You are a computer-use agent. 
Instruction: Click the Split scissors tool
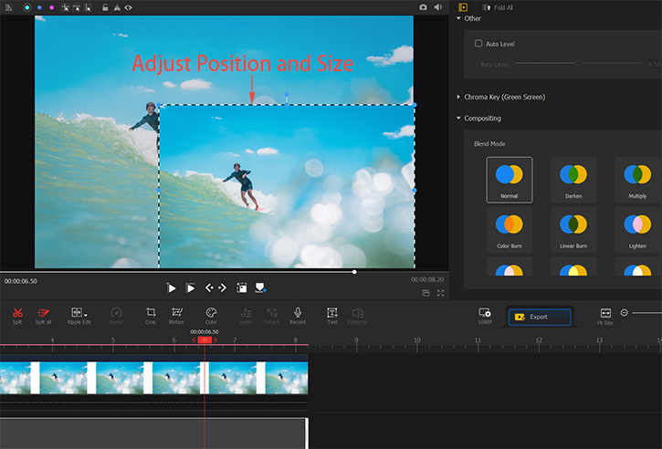[x=17, y=313]
